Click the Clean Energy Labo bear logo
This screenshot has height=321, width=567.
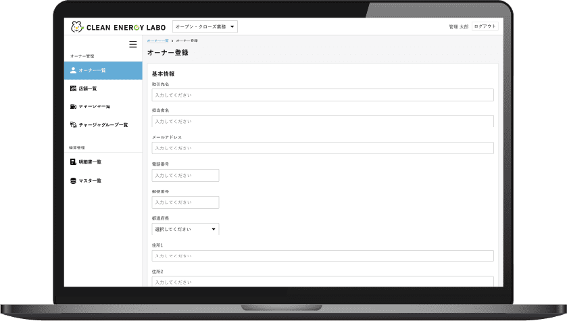pyautogui.click(x=76, y=27)
